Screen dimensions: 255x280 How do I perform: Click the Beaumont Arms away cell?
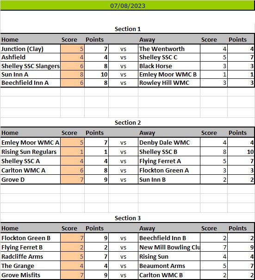point(169,266)
